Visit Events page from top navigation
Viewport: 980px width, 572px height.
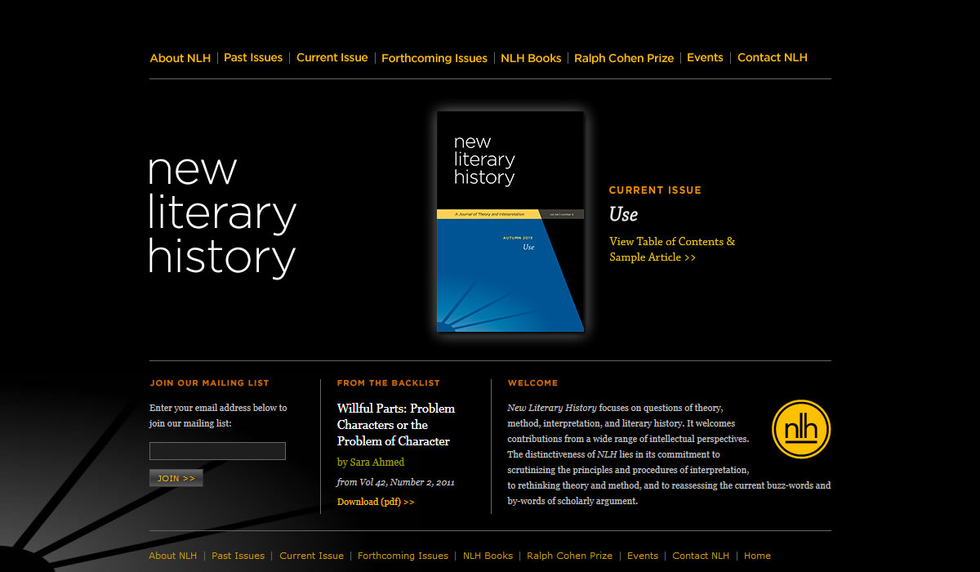click(x=705, y=58)
